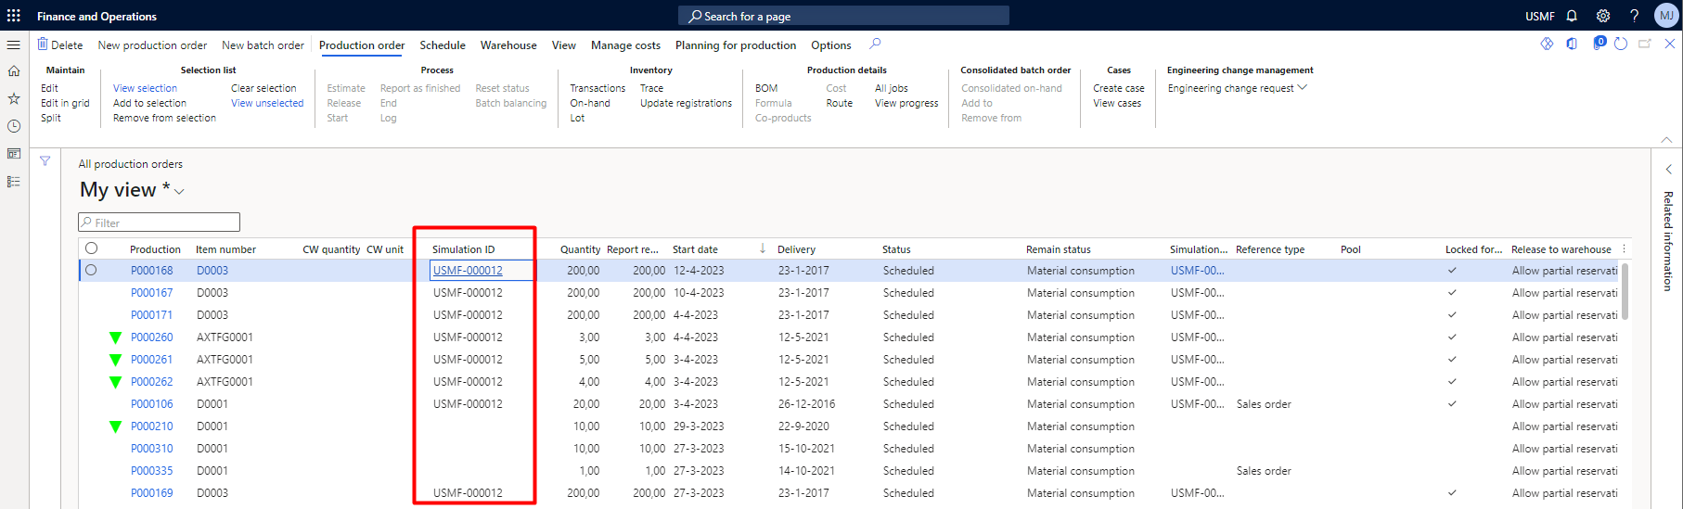Screen dimensions: 1683x509
Task: Open Warehouse tab
Action: click(x=508, y=45)
